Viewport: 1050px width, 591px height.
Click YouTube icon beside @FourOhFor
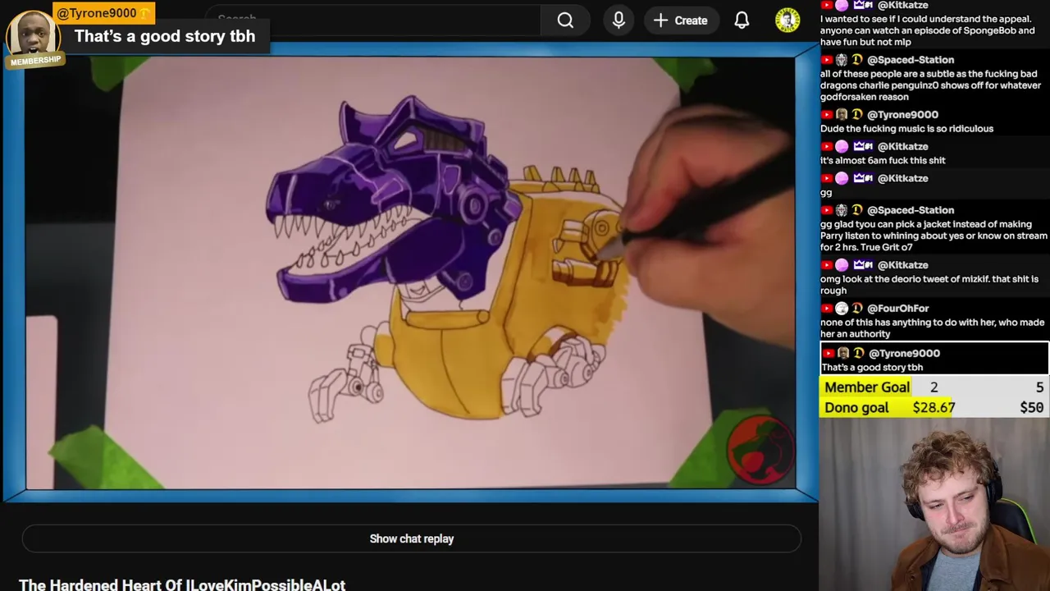click(827, 309)
